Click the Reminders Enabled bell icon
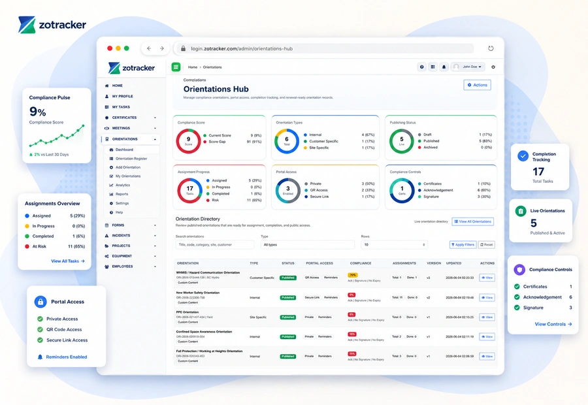 [x=40, y=357]
